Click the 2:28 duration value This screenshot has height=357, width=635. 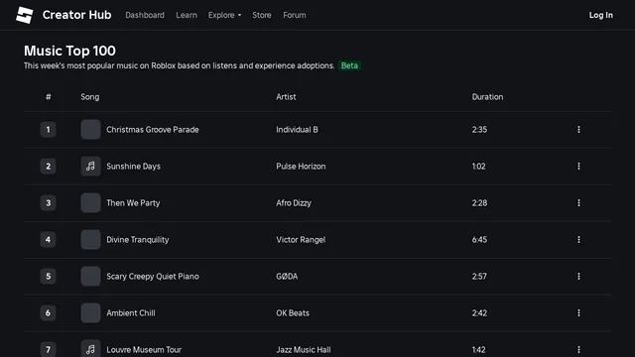point(479,202)
